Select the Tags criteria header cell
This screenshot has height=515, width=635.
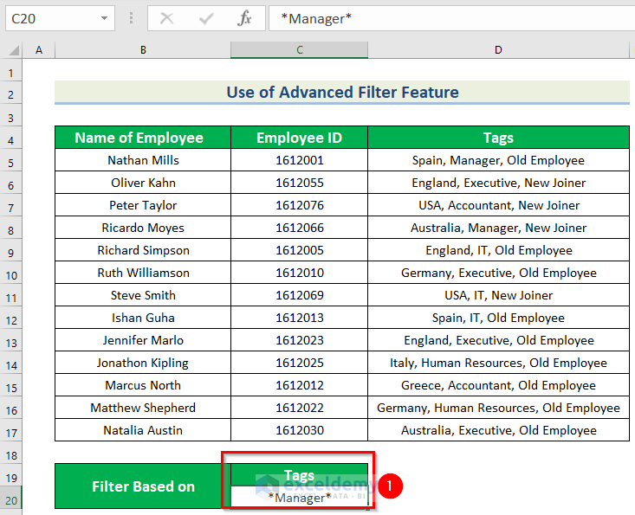coord(299,475)
